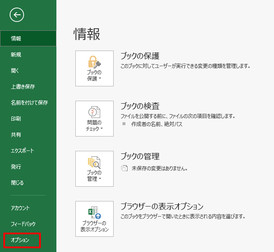
Task: Expand the ブックの管理 dropdown arrow
Action: click(100, 179)
